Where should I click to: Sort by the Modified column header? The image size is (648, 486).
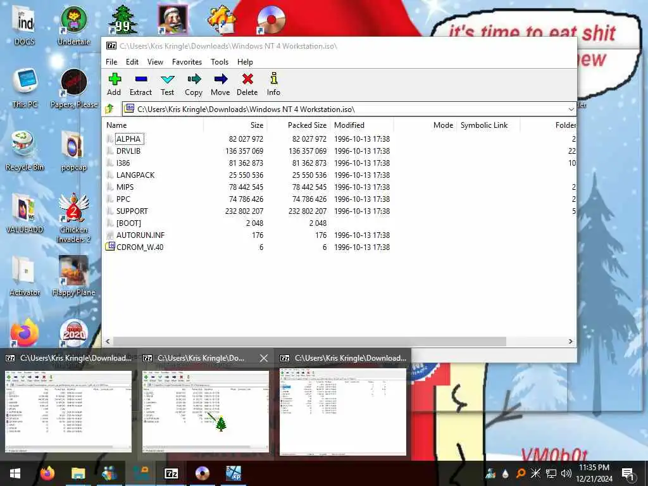coord(361,125)
